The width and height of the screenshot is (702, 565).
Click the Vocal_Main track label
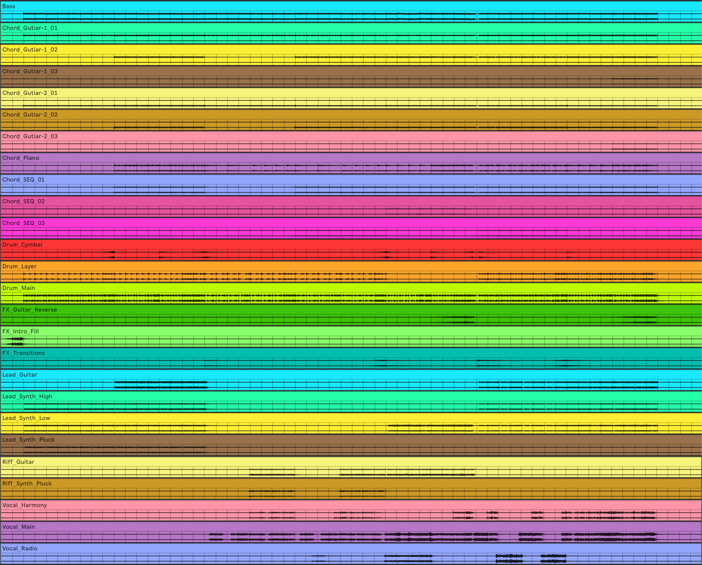click(x=18, y=527)
